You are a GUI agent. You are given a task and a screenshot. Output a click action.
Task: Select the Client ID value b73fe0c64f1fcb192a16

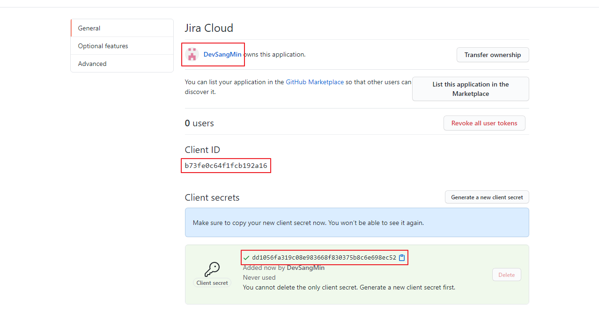tap(226, 166)
